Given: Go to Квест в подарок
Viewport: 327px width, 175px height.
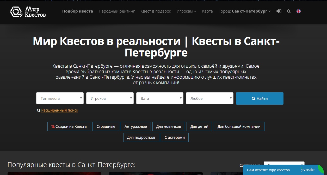Looking at the screenshot, I should (156, 11).
